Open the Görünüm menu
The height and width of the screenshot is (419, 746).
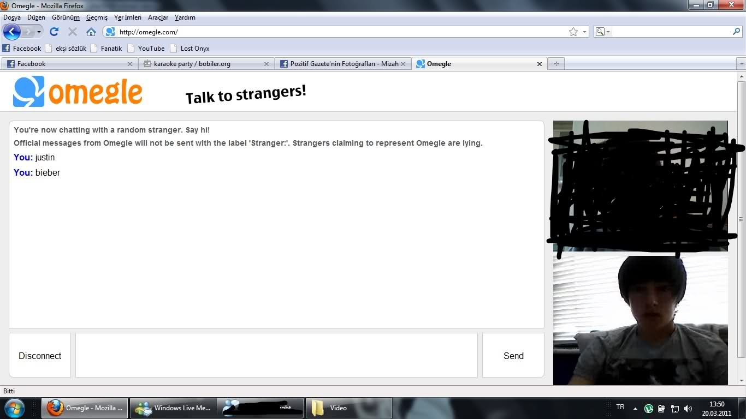[x=66, y=17]
